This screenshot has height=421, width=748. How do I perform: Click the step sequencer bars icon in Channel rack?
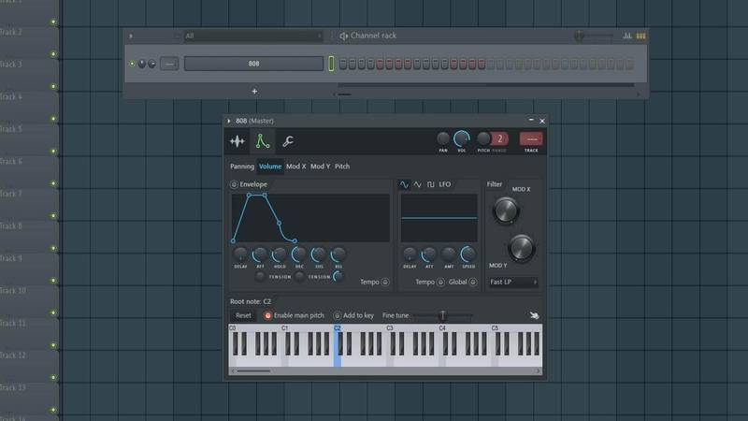pos(641,36)
